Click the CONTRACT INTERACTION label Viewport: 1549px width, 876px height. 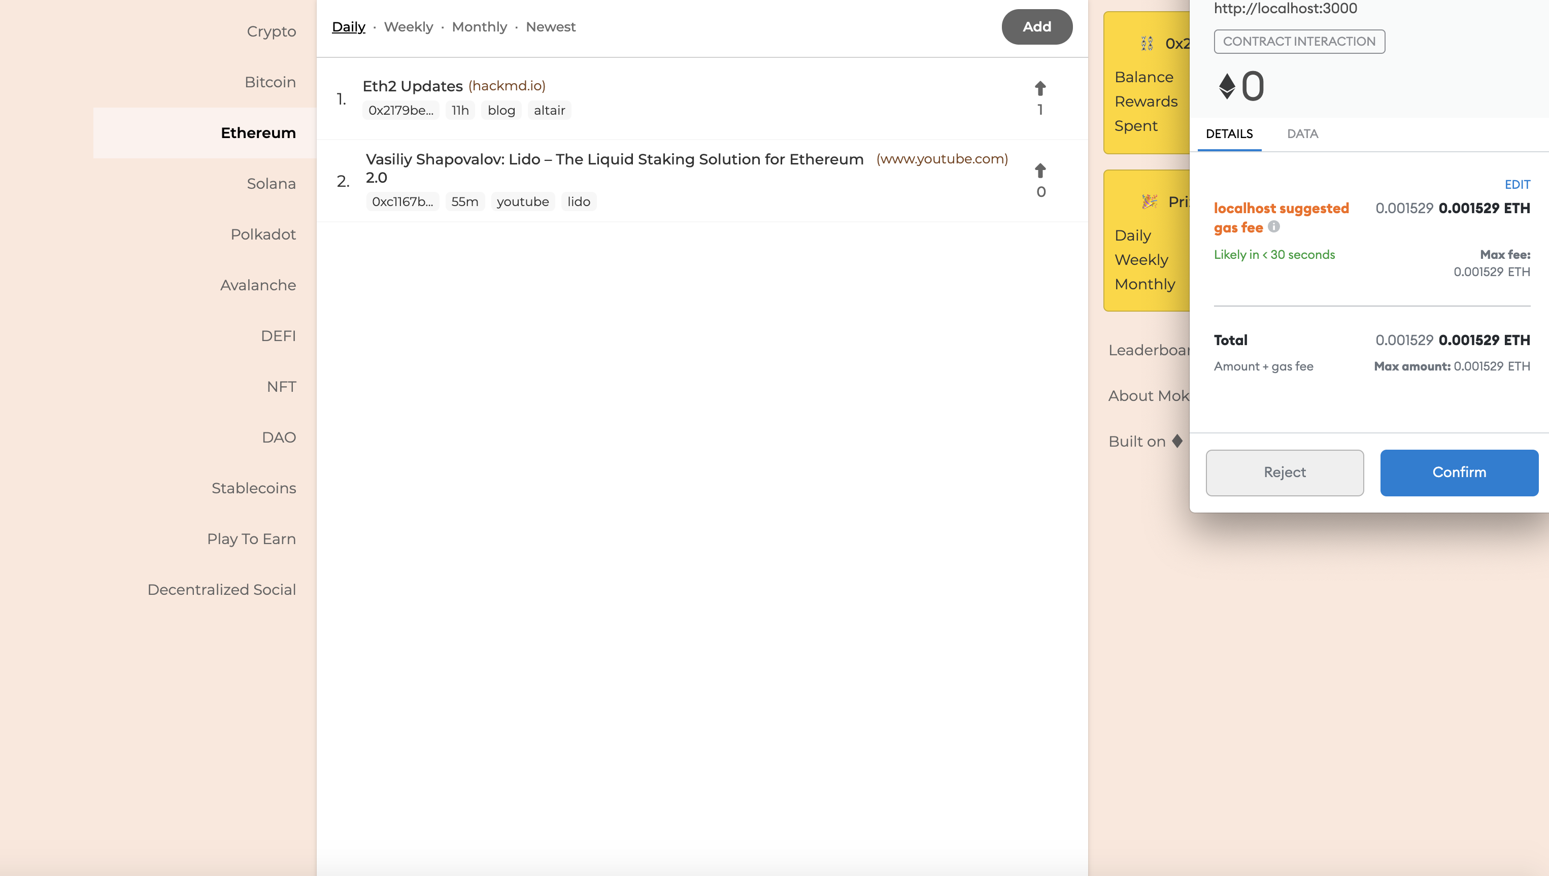point(1299,42)
